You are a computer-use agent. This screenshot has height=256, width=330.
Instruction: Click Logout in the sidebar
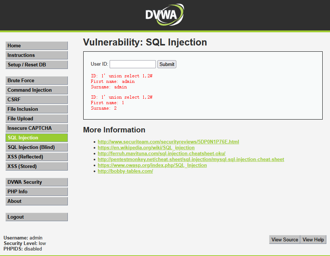(37, 217)
